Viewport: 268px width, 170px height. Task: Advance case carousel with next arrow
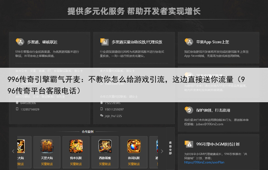pyautogui.click(x=162, y=151)
